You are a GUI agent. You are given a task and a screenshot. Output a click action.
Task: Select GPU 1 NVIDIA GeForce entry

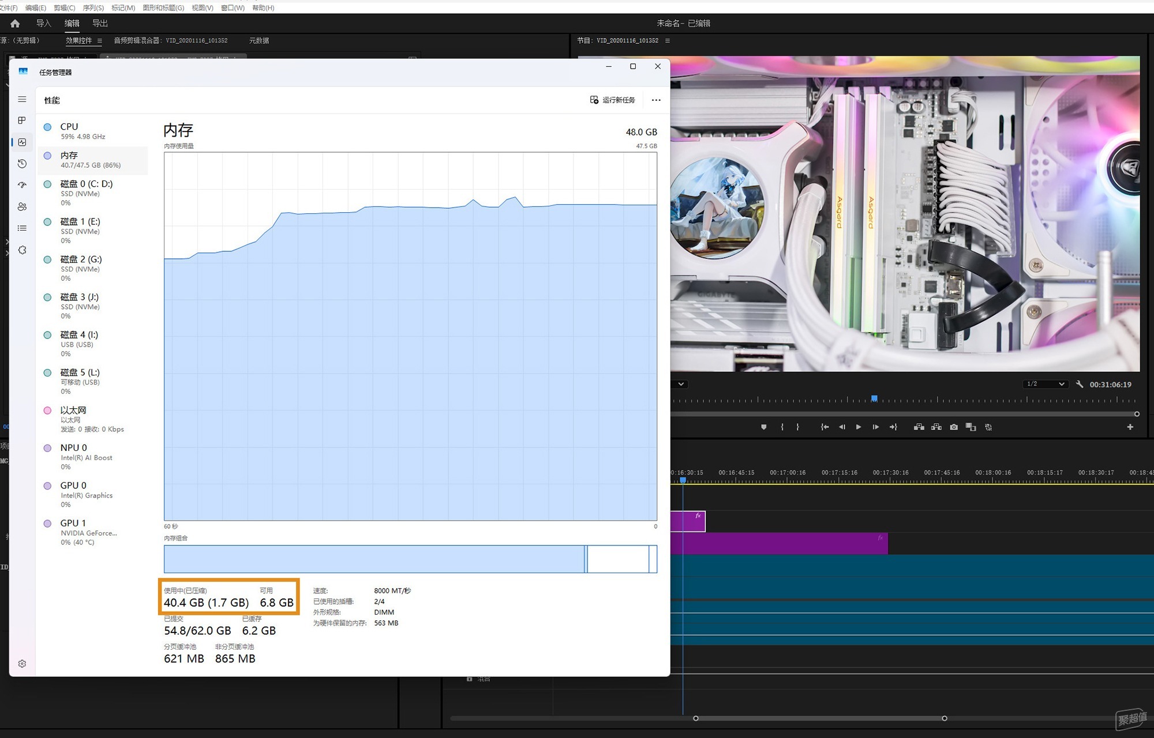tap(92, 532)
